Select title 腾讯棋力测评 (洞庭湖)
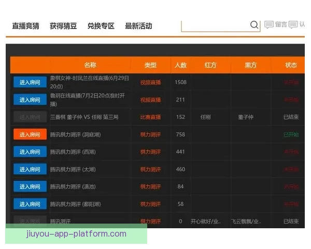 pos(75,135)
